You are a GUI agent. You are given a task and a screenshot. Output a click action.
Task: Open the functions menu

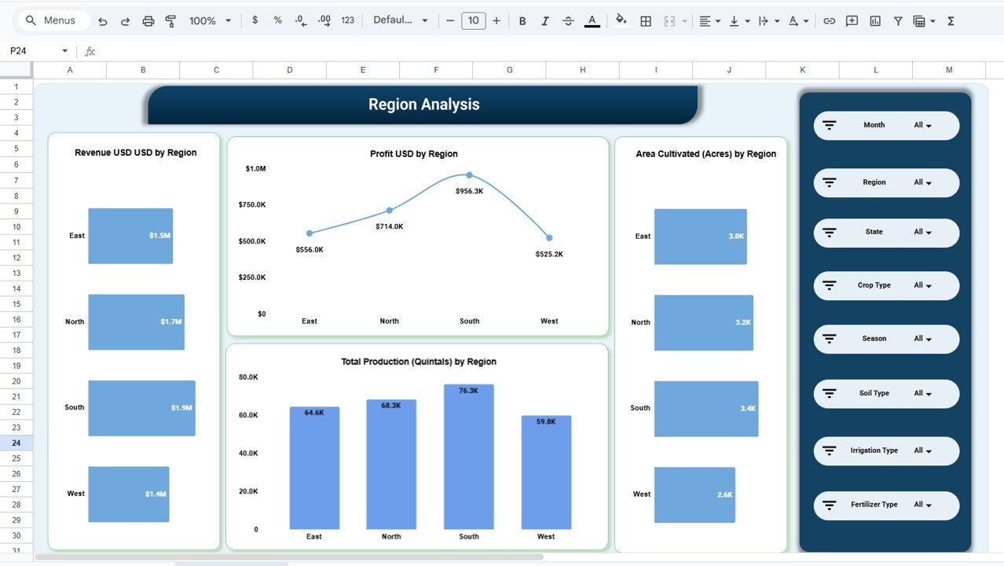(x=951, y=20)
